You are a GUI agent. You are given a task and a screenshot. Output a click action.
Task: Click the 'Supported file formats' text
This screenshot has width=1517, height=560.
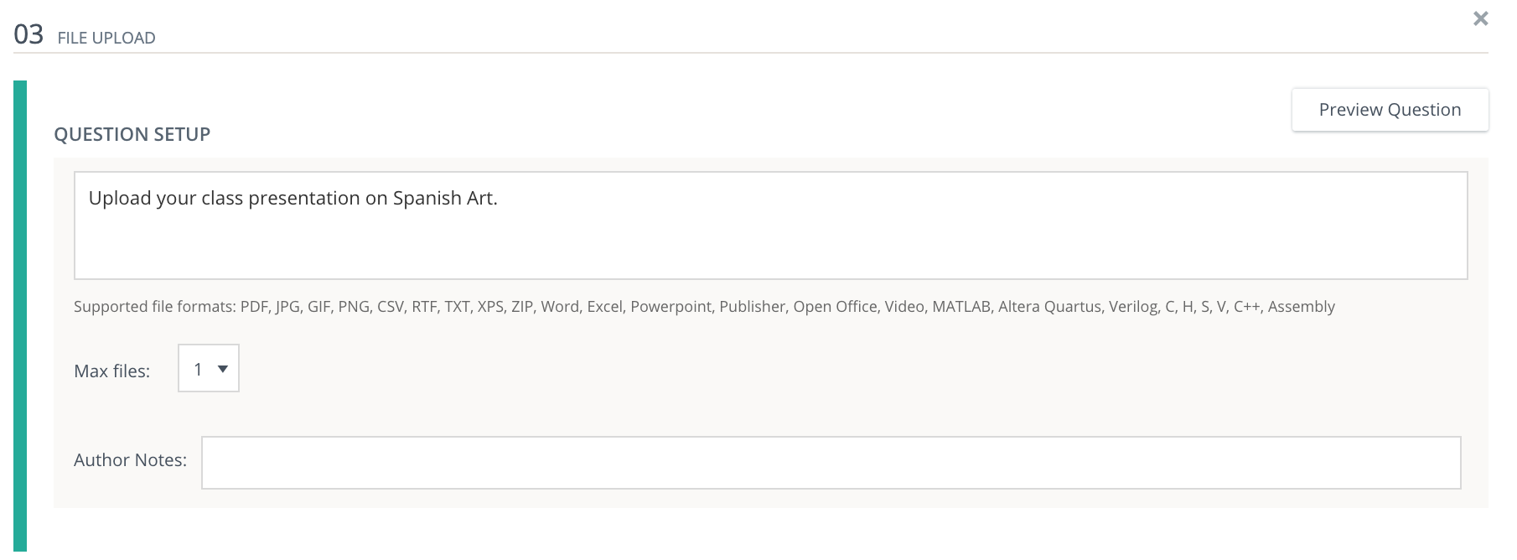(154, 307)
